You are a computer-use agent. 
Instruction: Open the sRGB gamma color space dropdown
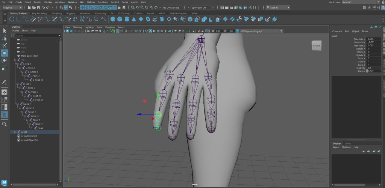259,31
